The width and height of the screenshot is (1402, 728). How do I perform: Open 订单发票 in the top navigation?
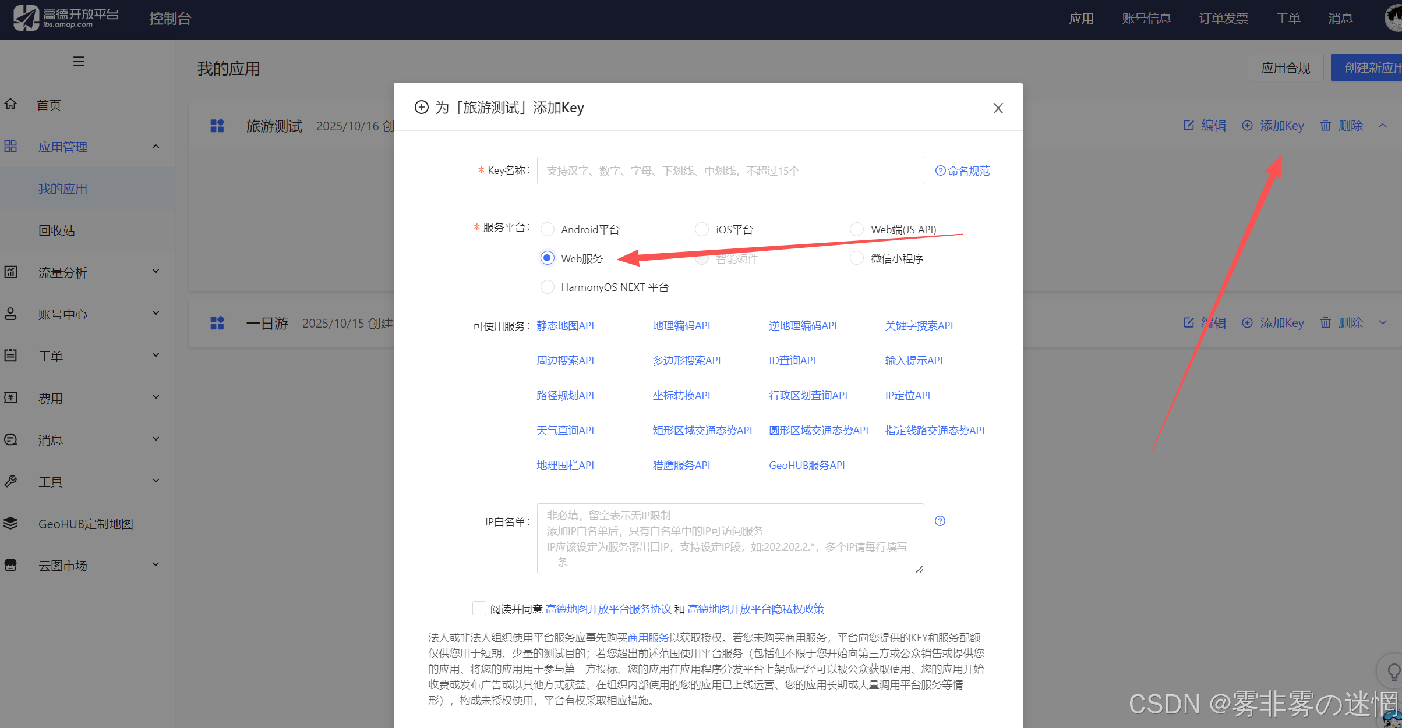tap(1223, 19)
